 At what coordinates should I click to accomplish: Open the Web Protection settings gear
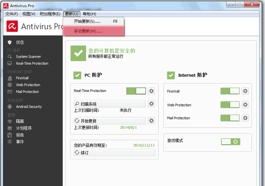tap(245, 105)
